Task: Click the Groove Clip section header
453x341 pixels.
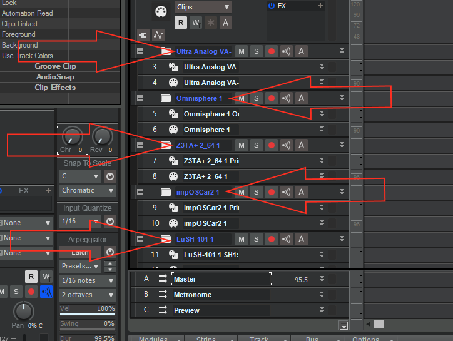Action: [x=56, y=66]
